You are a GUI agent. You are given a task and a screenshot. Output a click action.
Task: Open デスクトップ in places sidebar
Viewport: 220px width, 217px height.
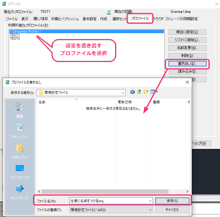[20, 172]
